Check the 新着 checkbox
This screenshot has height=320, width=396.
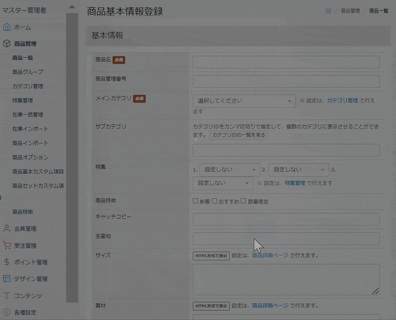(195, 201)
